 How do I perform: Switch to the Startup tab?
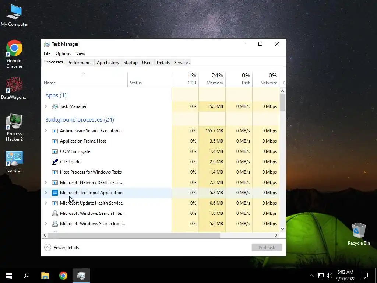(x=131, y=63)
